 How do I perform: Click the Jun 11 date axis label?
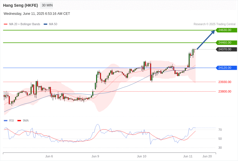[x=188, y=156]
